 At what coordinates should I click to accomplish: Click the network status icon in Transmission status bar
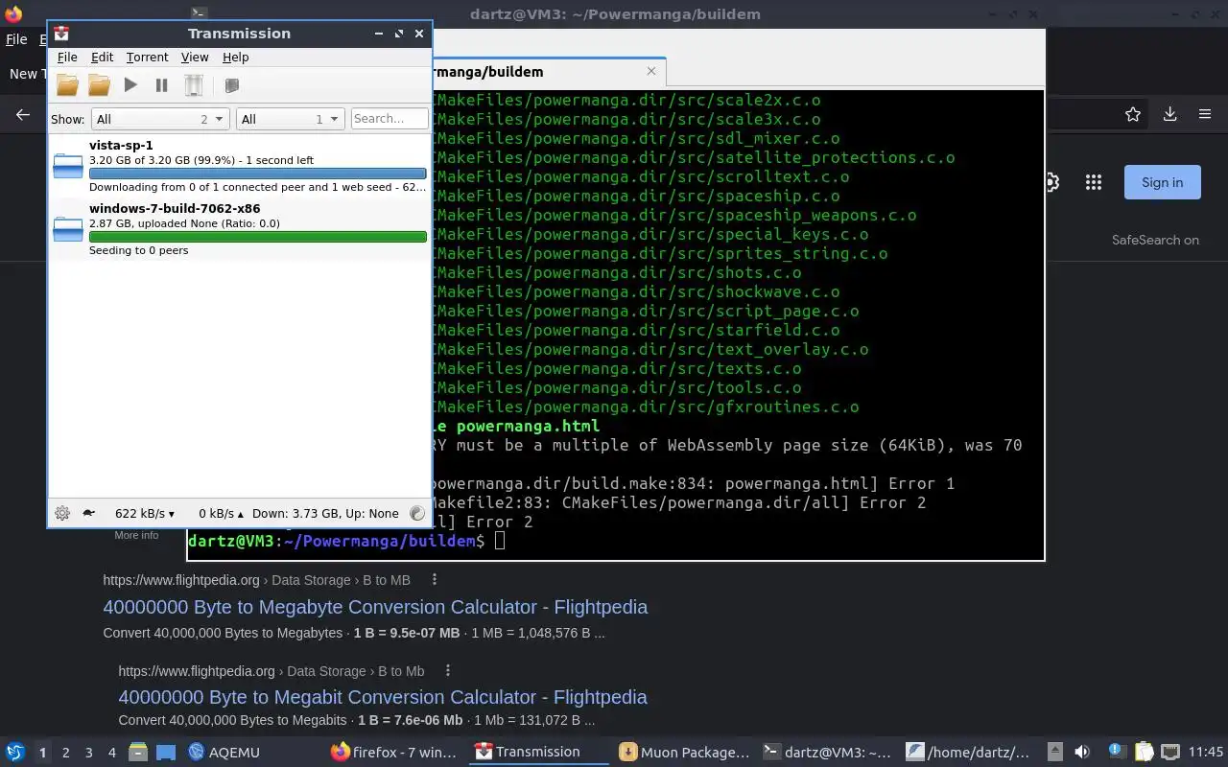(416, 513)
